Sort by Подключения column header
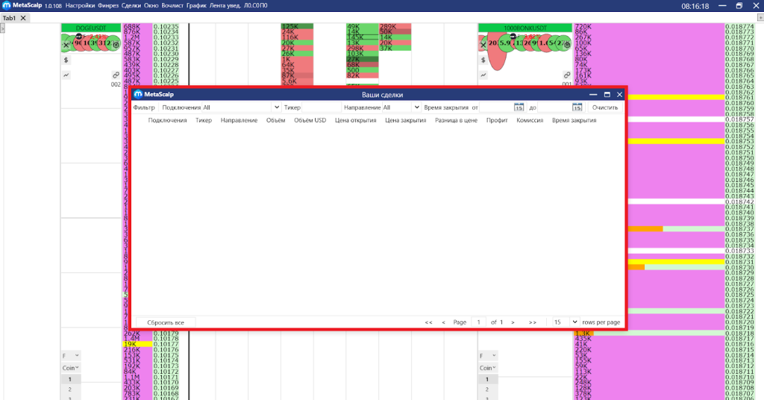764x400 pixels. 168,120
